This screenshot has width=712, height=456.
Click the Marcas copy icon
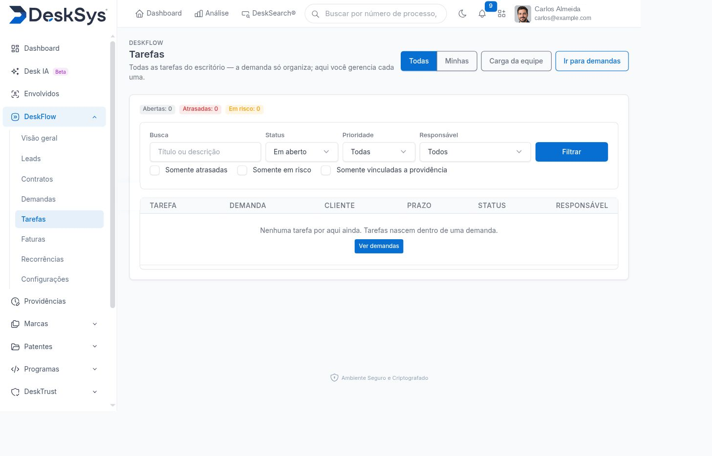(x=15, y=324)
